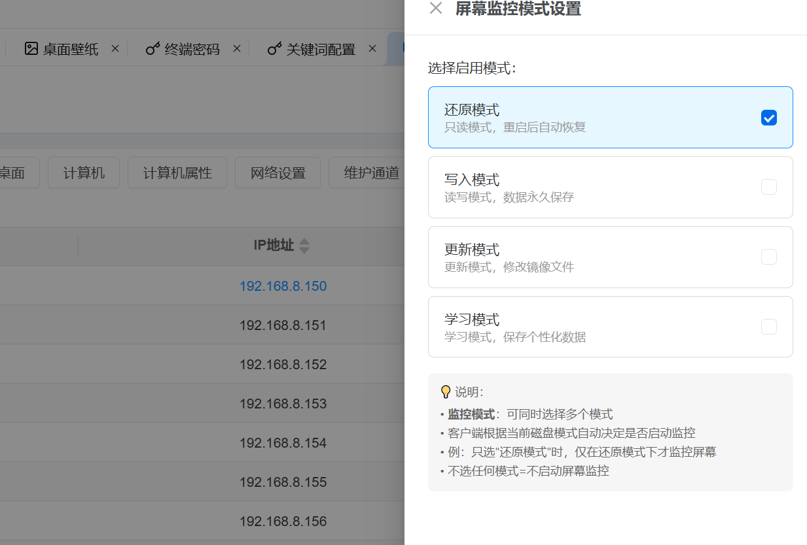Click the 192.168.8.156 table cell
This screenshot has height=545, width=807.
[x=283, y=521]
